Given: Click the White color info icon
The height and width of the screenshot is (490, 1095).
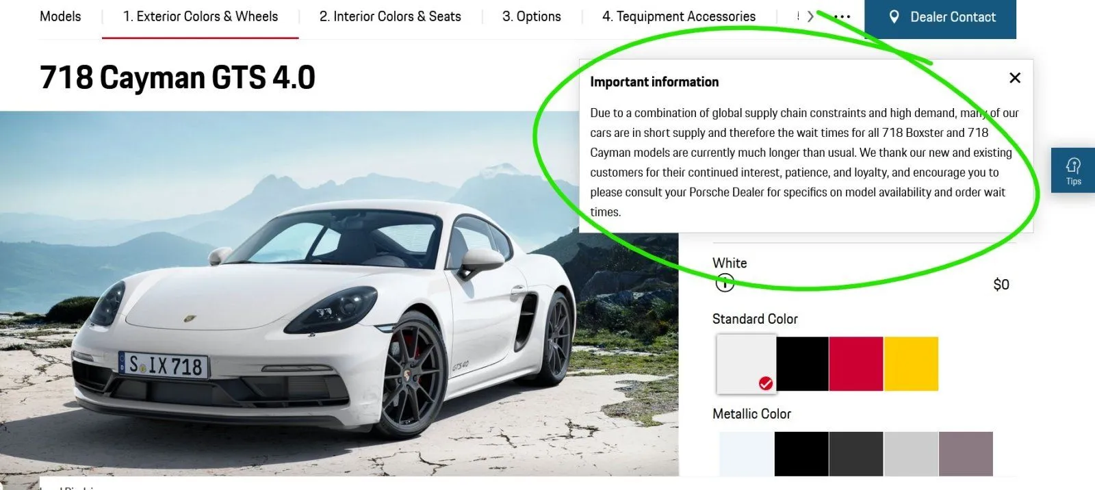Looking at the screenshot, I should click(x=725, y=283).
